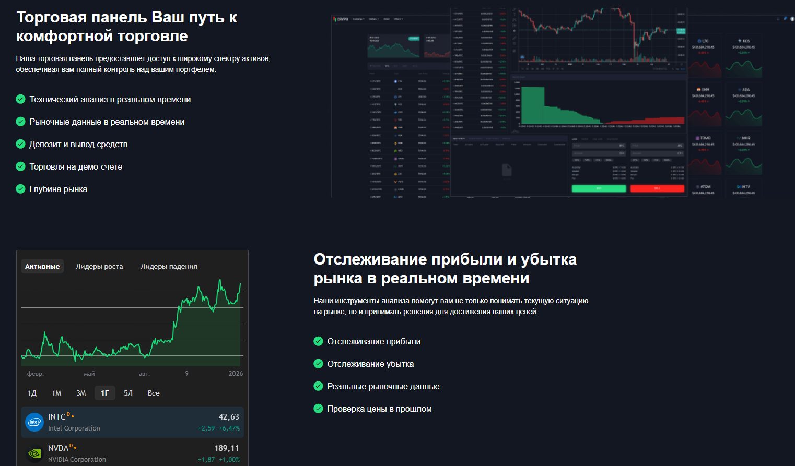
Task: Select the Лидеры падения tab
Action: [x=169, y=266]
